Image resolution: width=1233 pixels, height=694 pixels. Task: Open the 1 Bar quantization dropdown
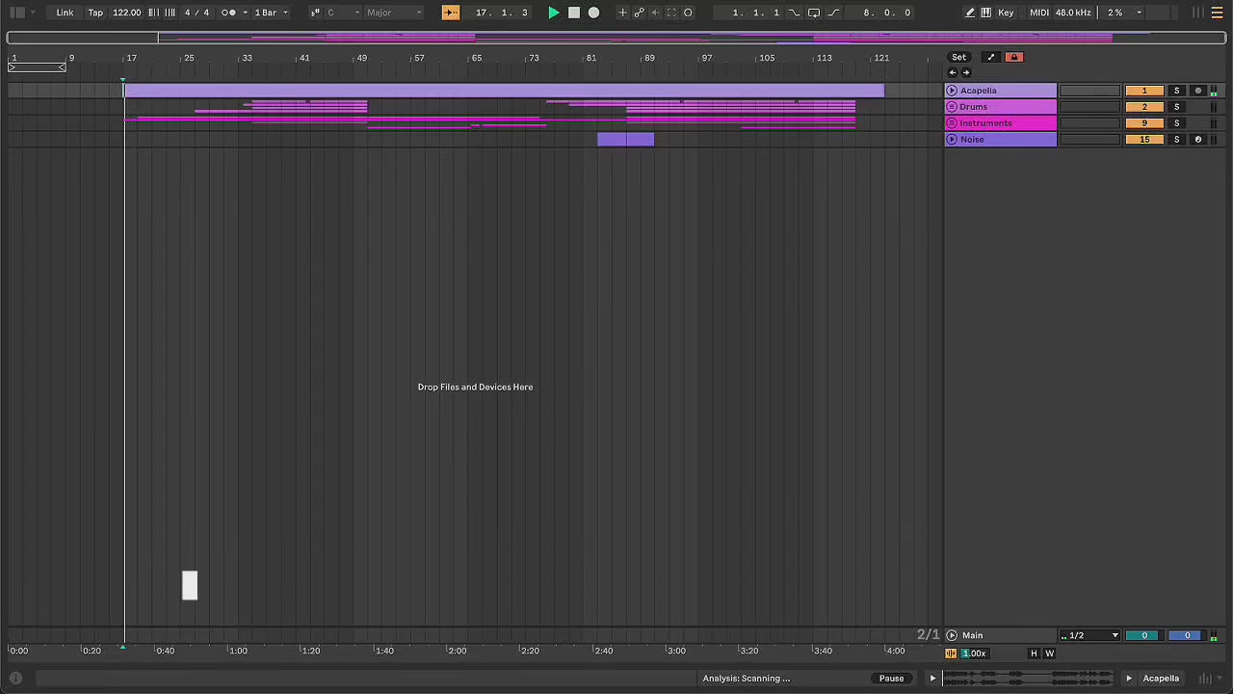tap(271, 13)
